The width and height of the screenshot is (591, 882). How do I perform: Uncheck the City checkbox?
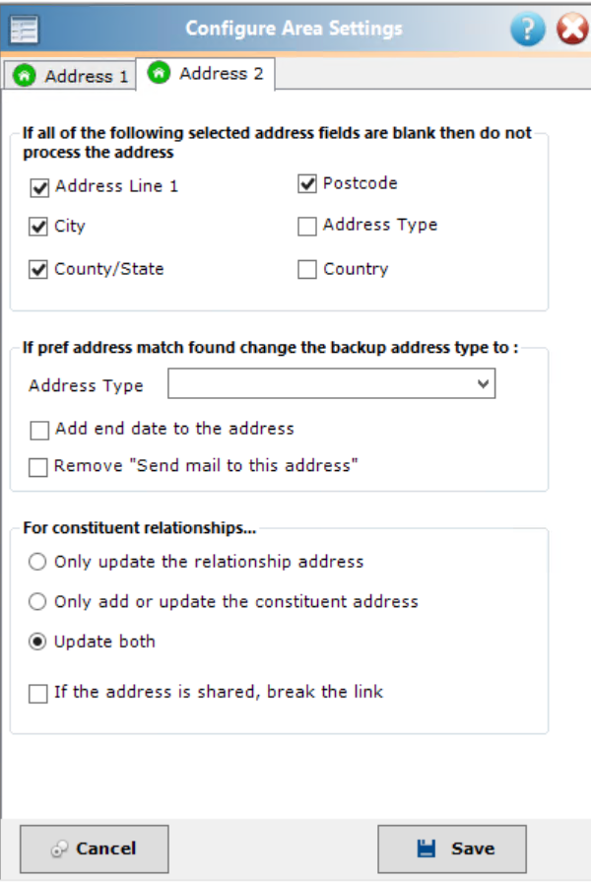[x=38, y=227]
